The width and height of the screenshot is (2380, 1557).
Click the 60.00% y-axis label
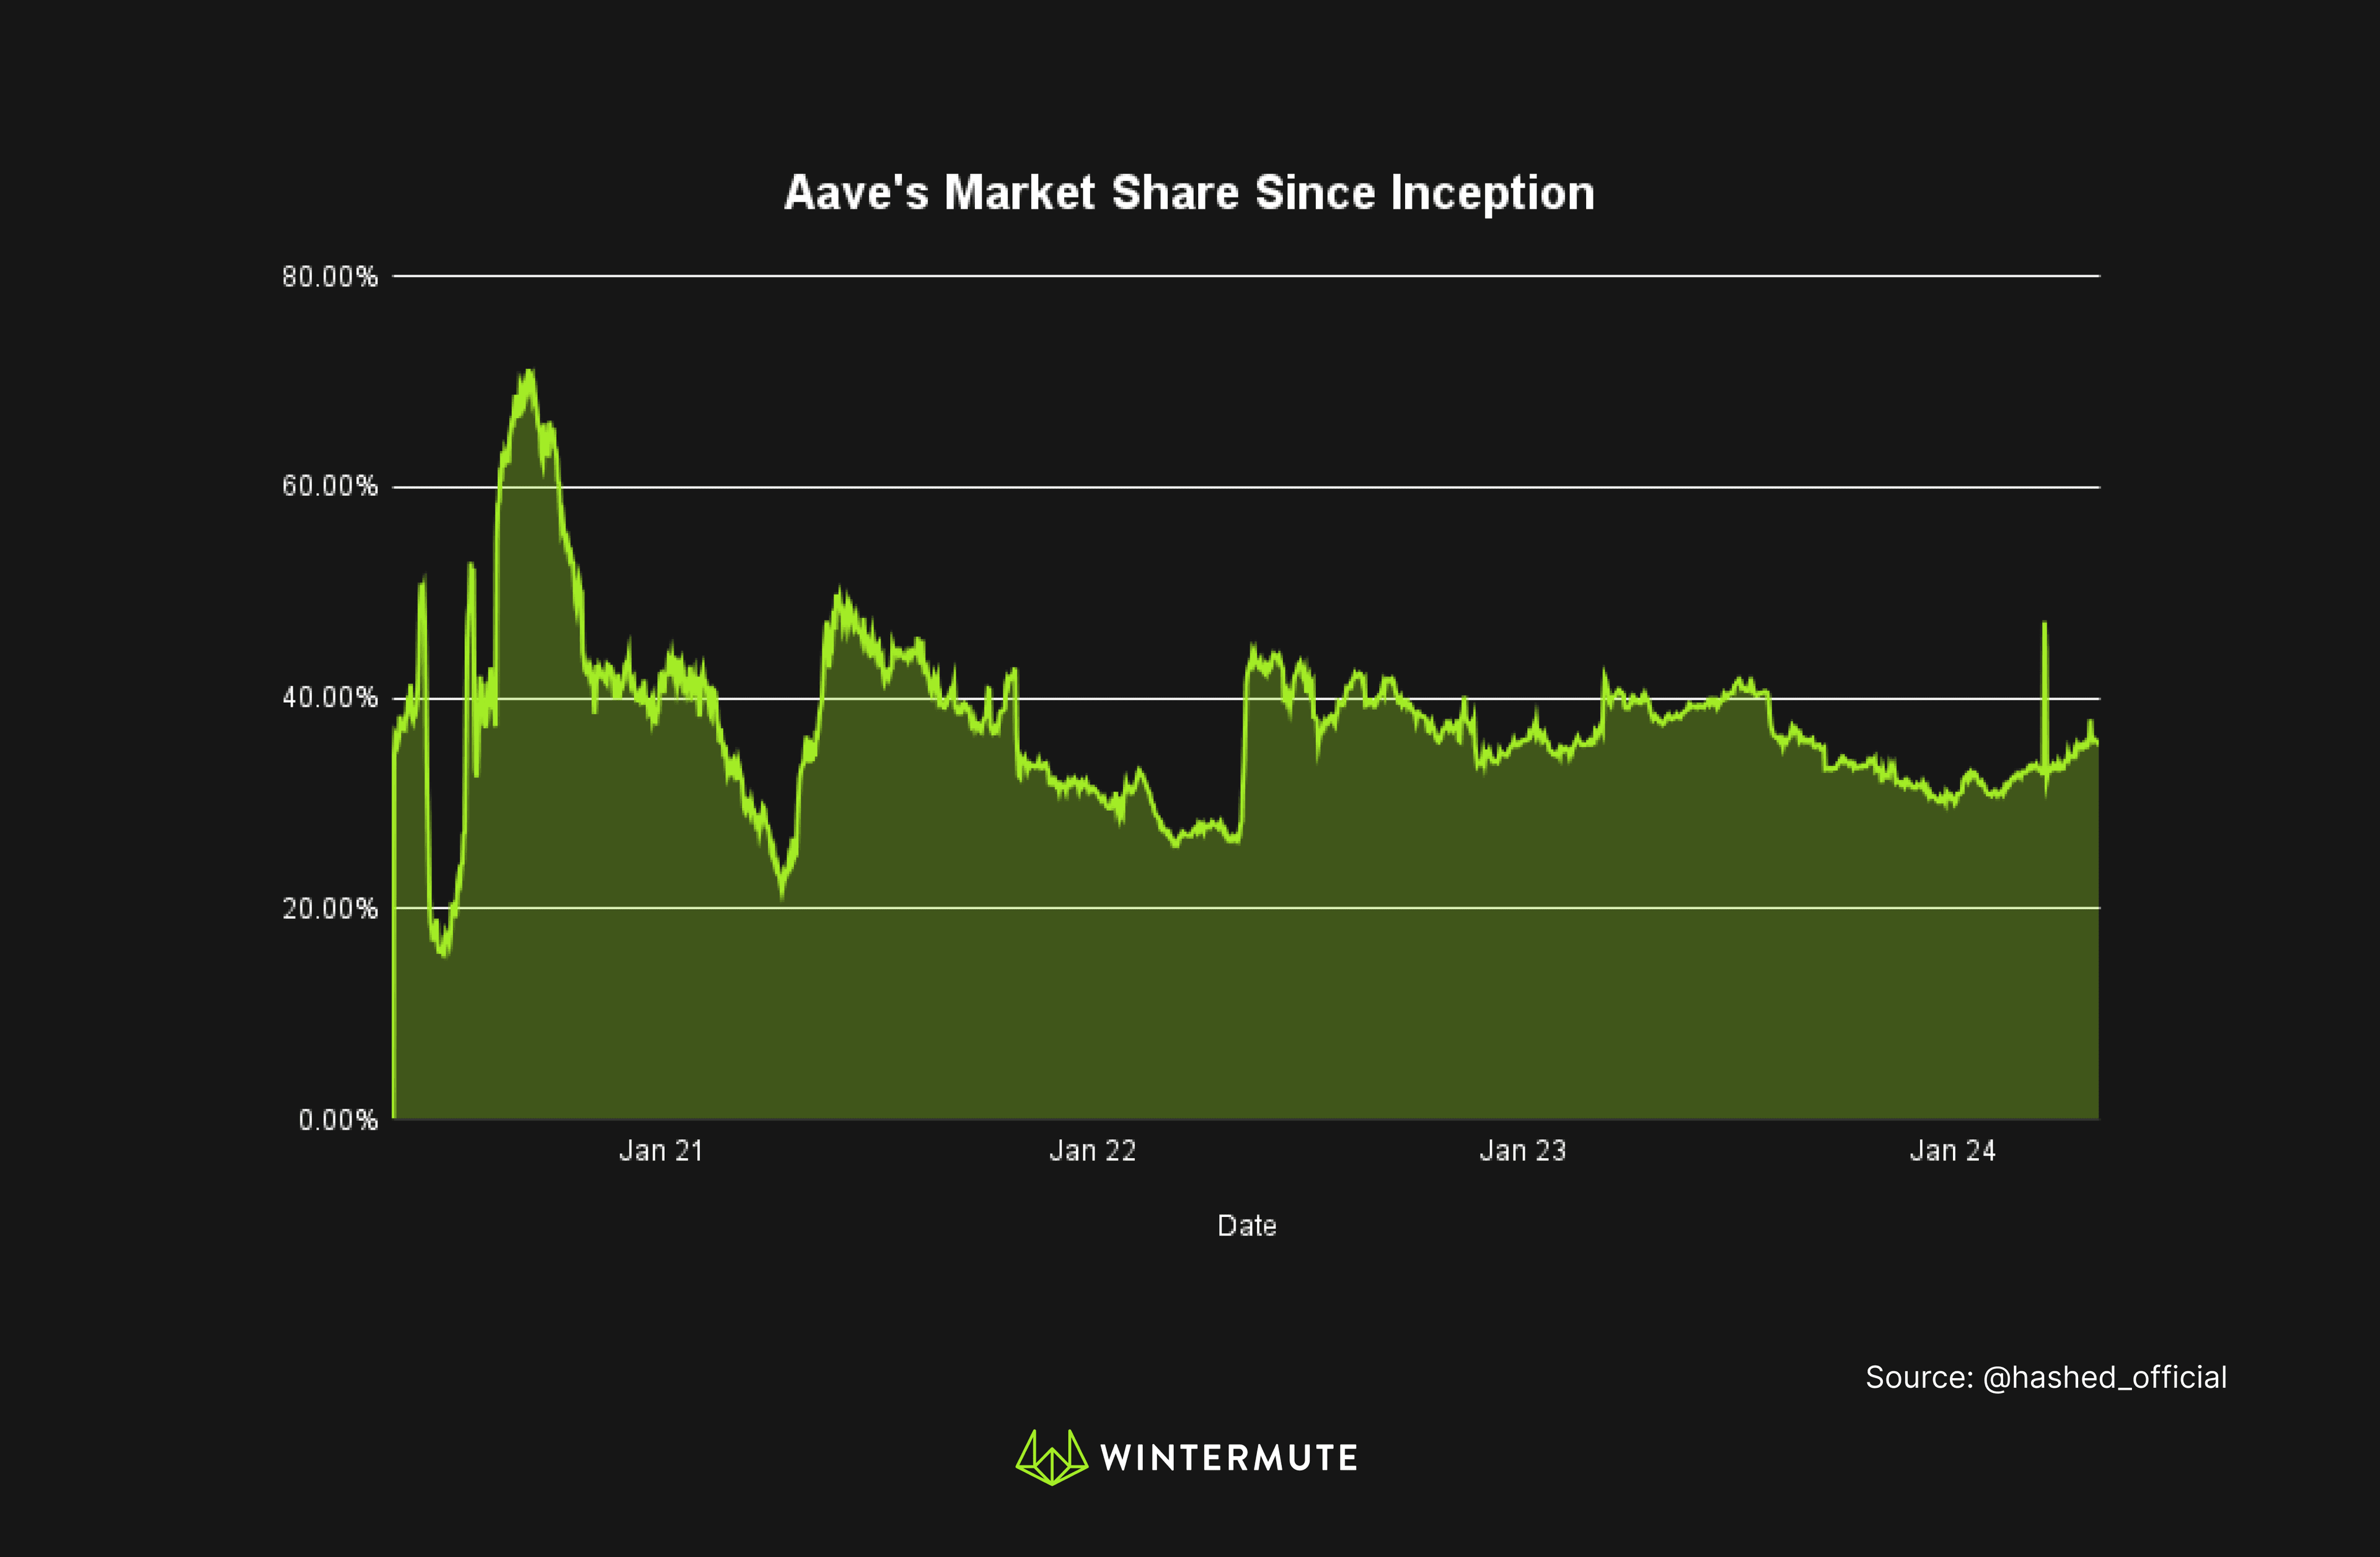330,487
